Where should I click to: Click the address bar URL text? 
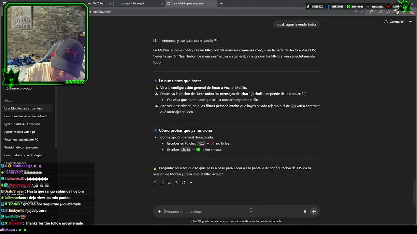pos(100,12)
